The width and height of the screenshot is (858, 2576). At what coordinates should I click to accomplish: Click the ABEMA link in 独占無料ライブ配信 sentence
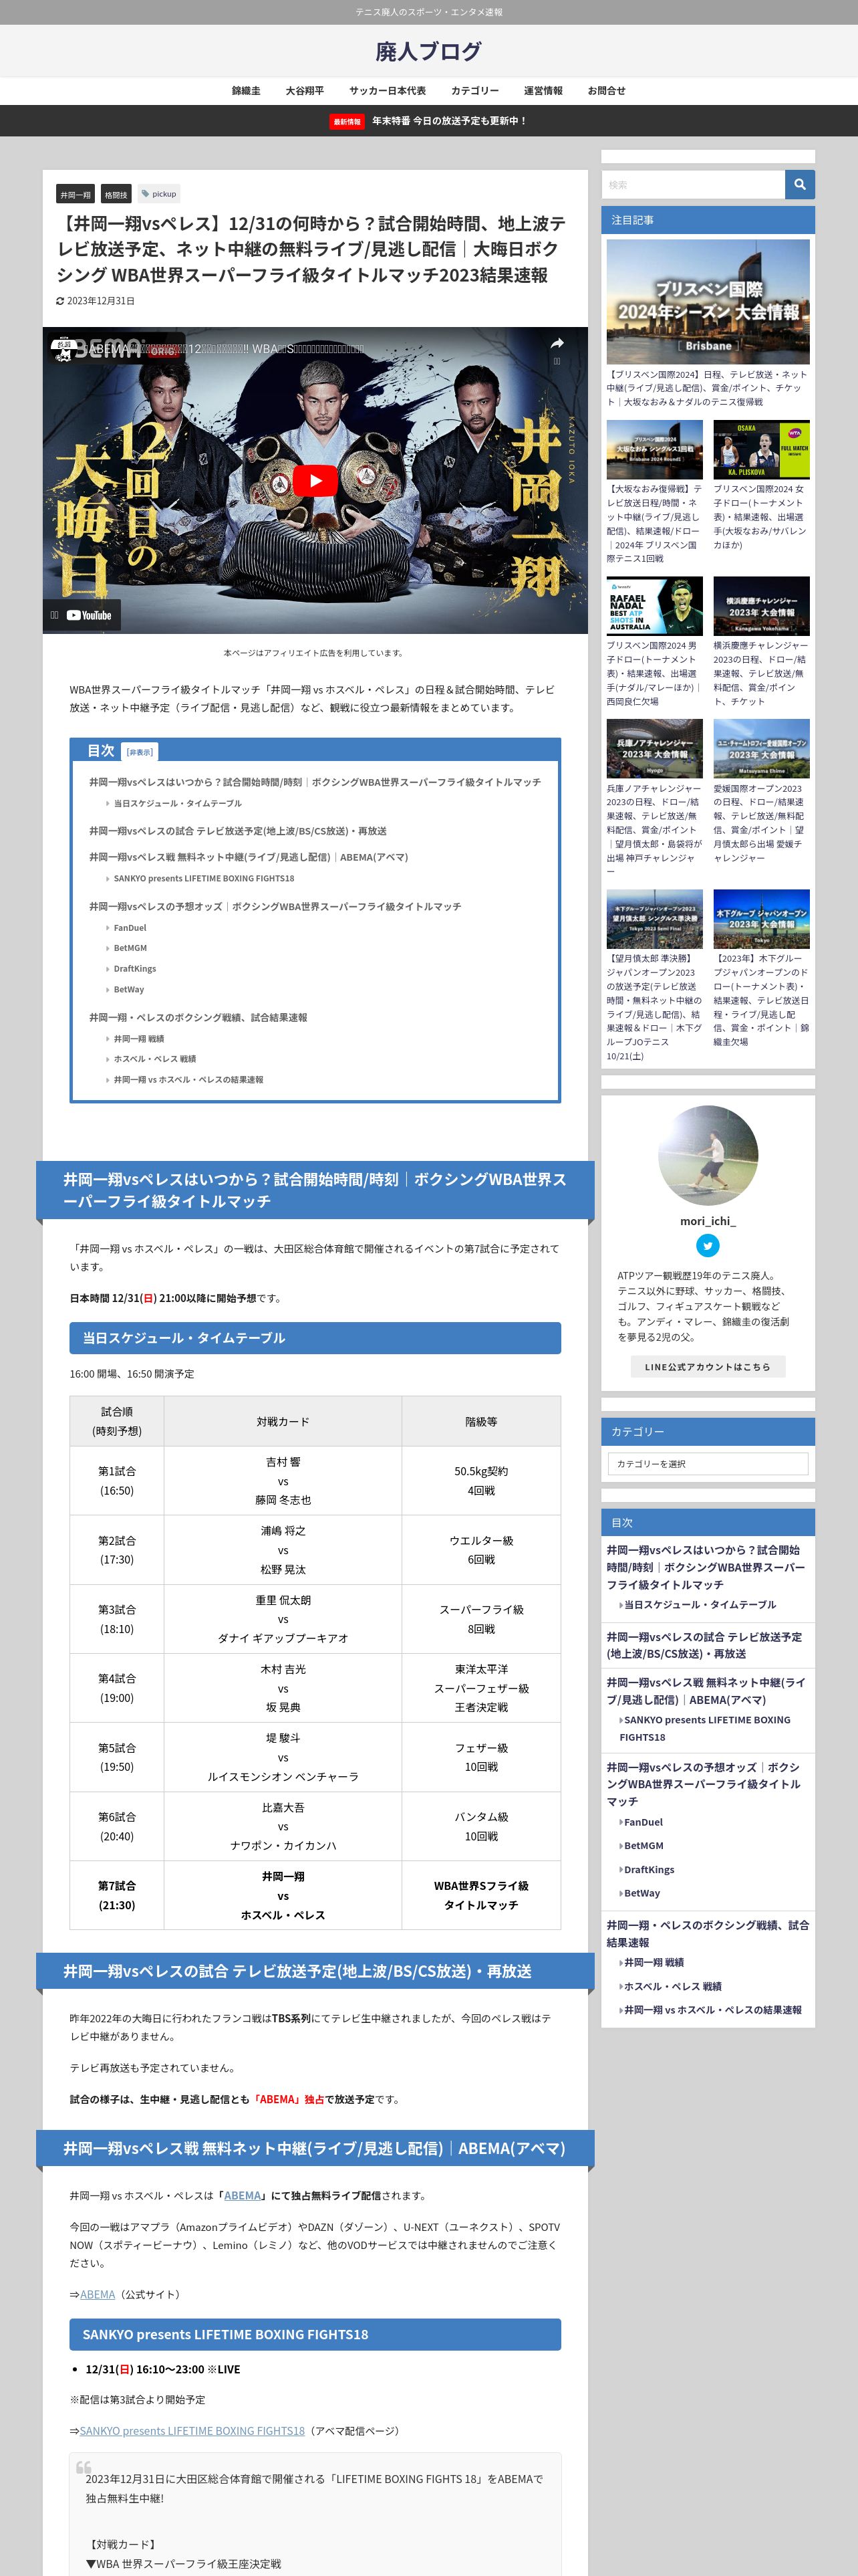(x=243, y=2195)
